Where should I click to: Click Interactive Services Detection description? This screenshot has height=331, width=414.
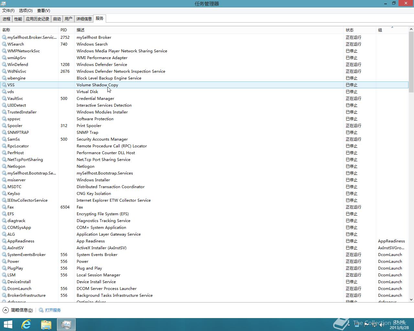(x=104, y=105)
